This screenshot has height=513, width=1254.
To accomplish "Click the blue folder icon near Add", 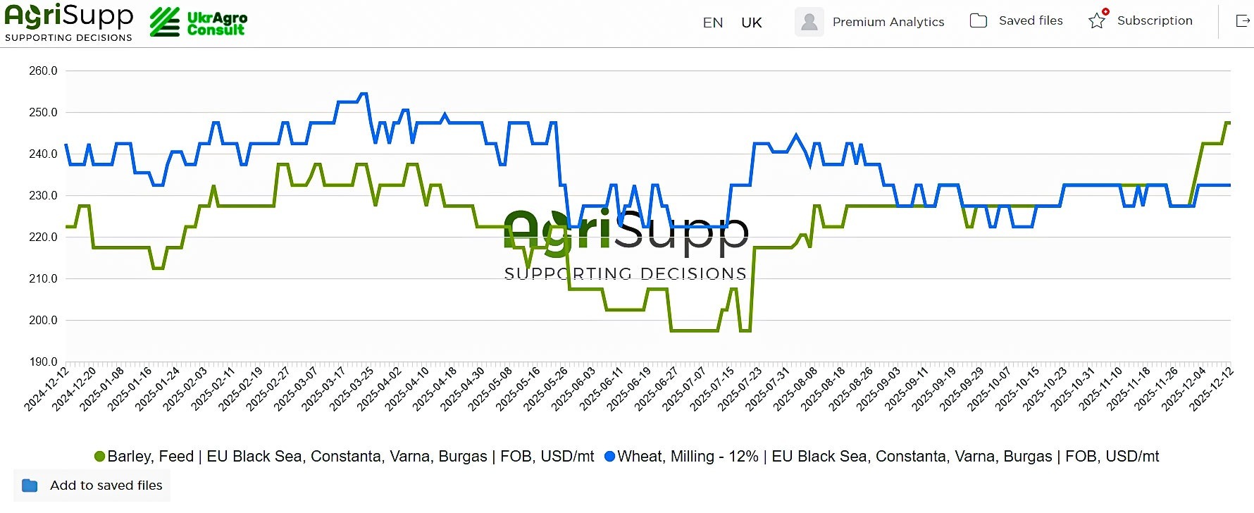I will pyautogui.click(x=30, y=486).
